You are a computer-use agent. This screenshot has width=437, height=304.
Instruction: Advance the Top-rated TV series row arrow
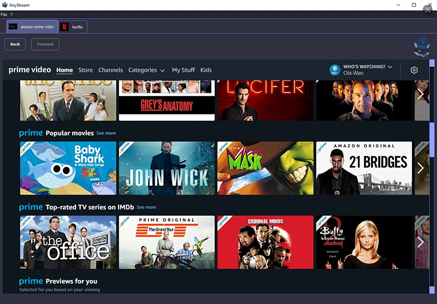point(420,242)
